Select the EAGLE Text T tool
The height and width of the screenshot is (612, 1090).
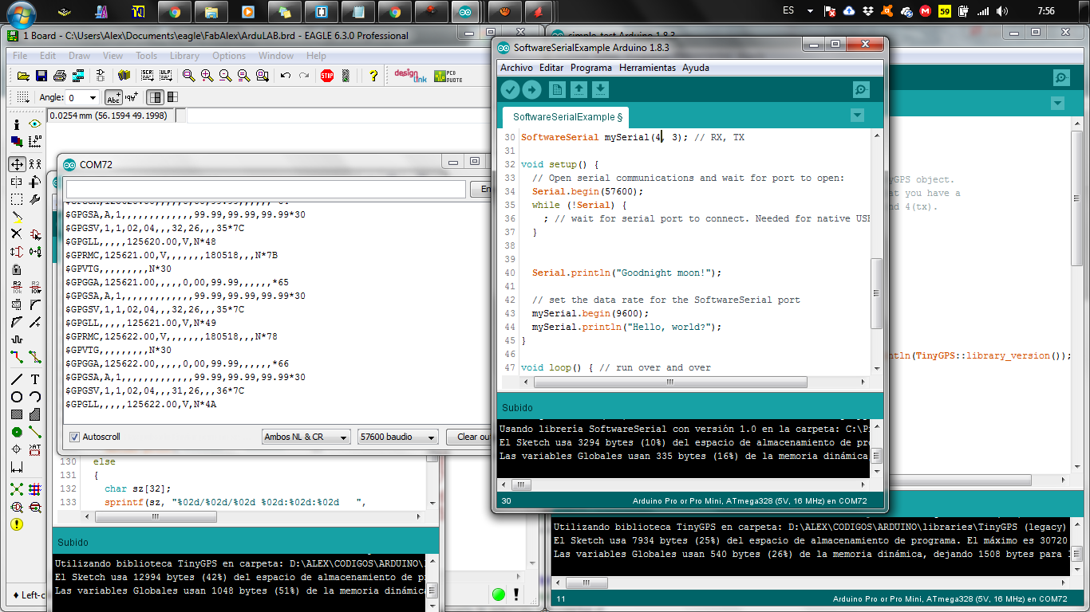coord(34,379)
